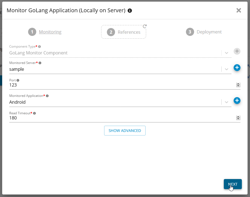Click the info icon next to Component Type
Image resolution: width=250 pixels, height=197 pixels.
click(40, 47)
